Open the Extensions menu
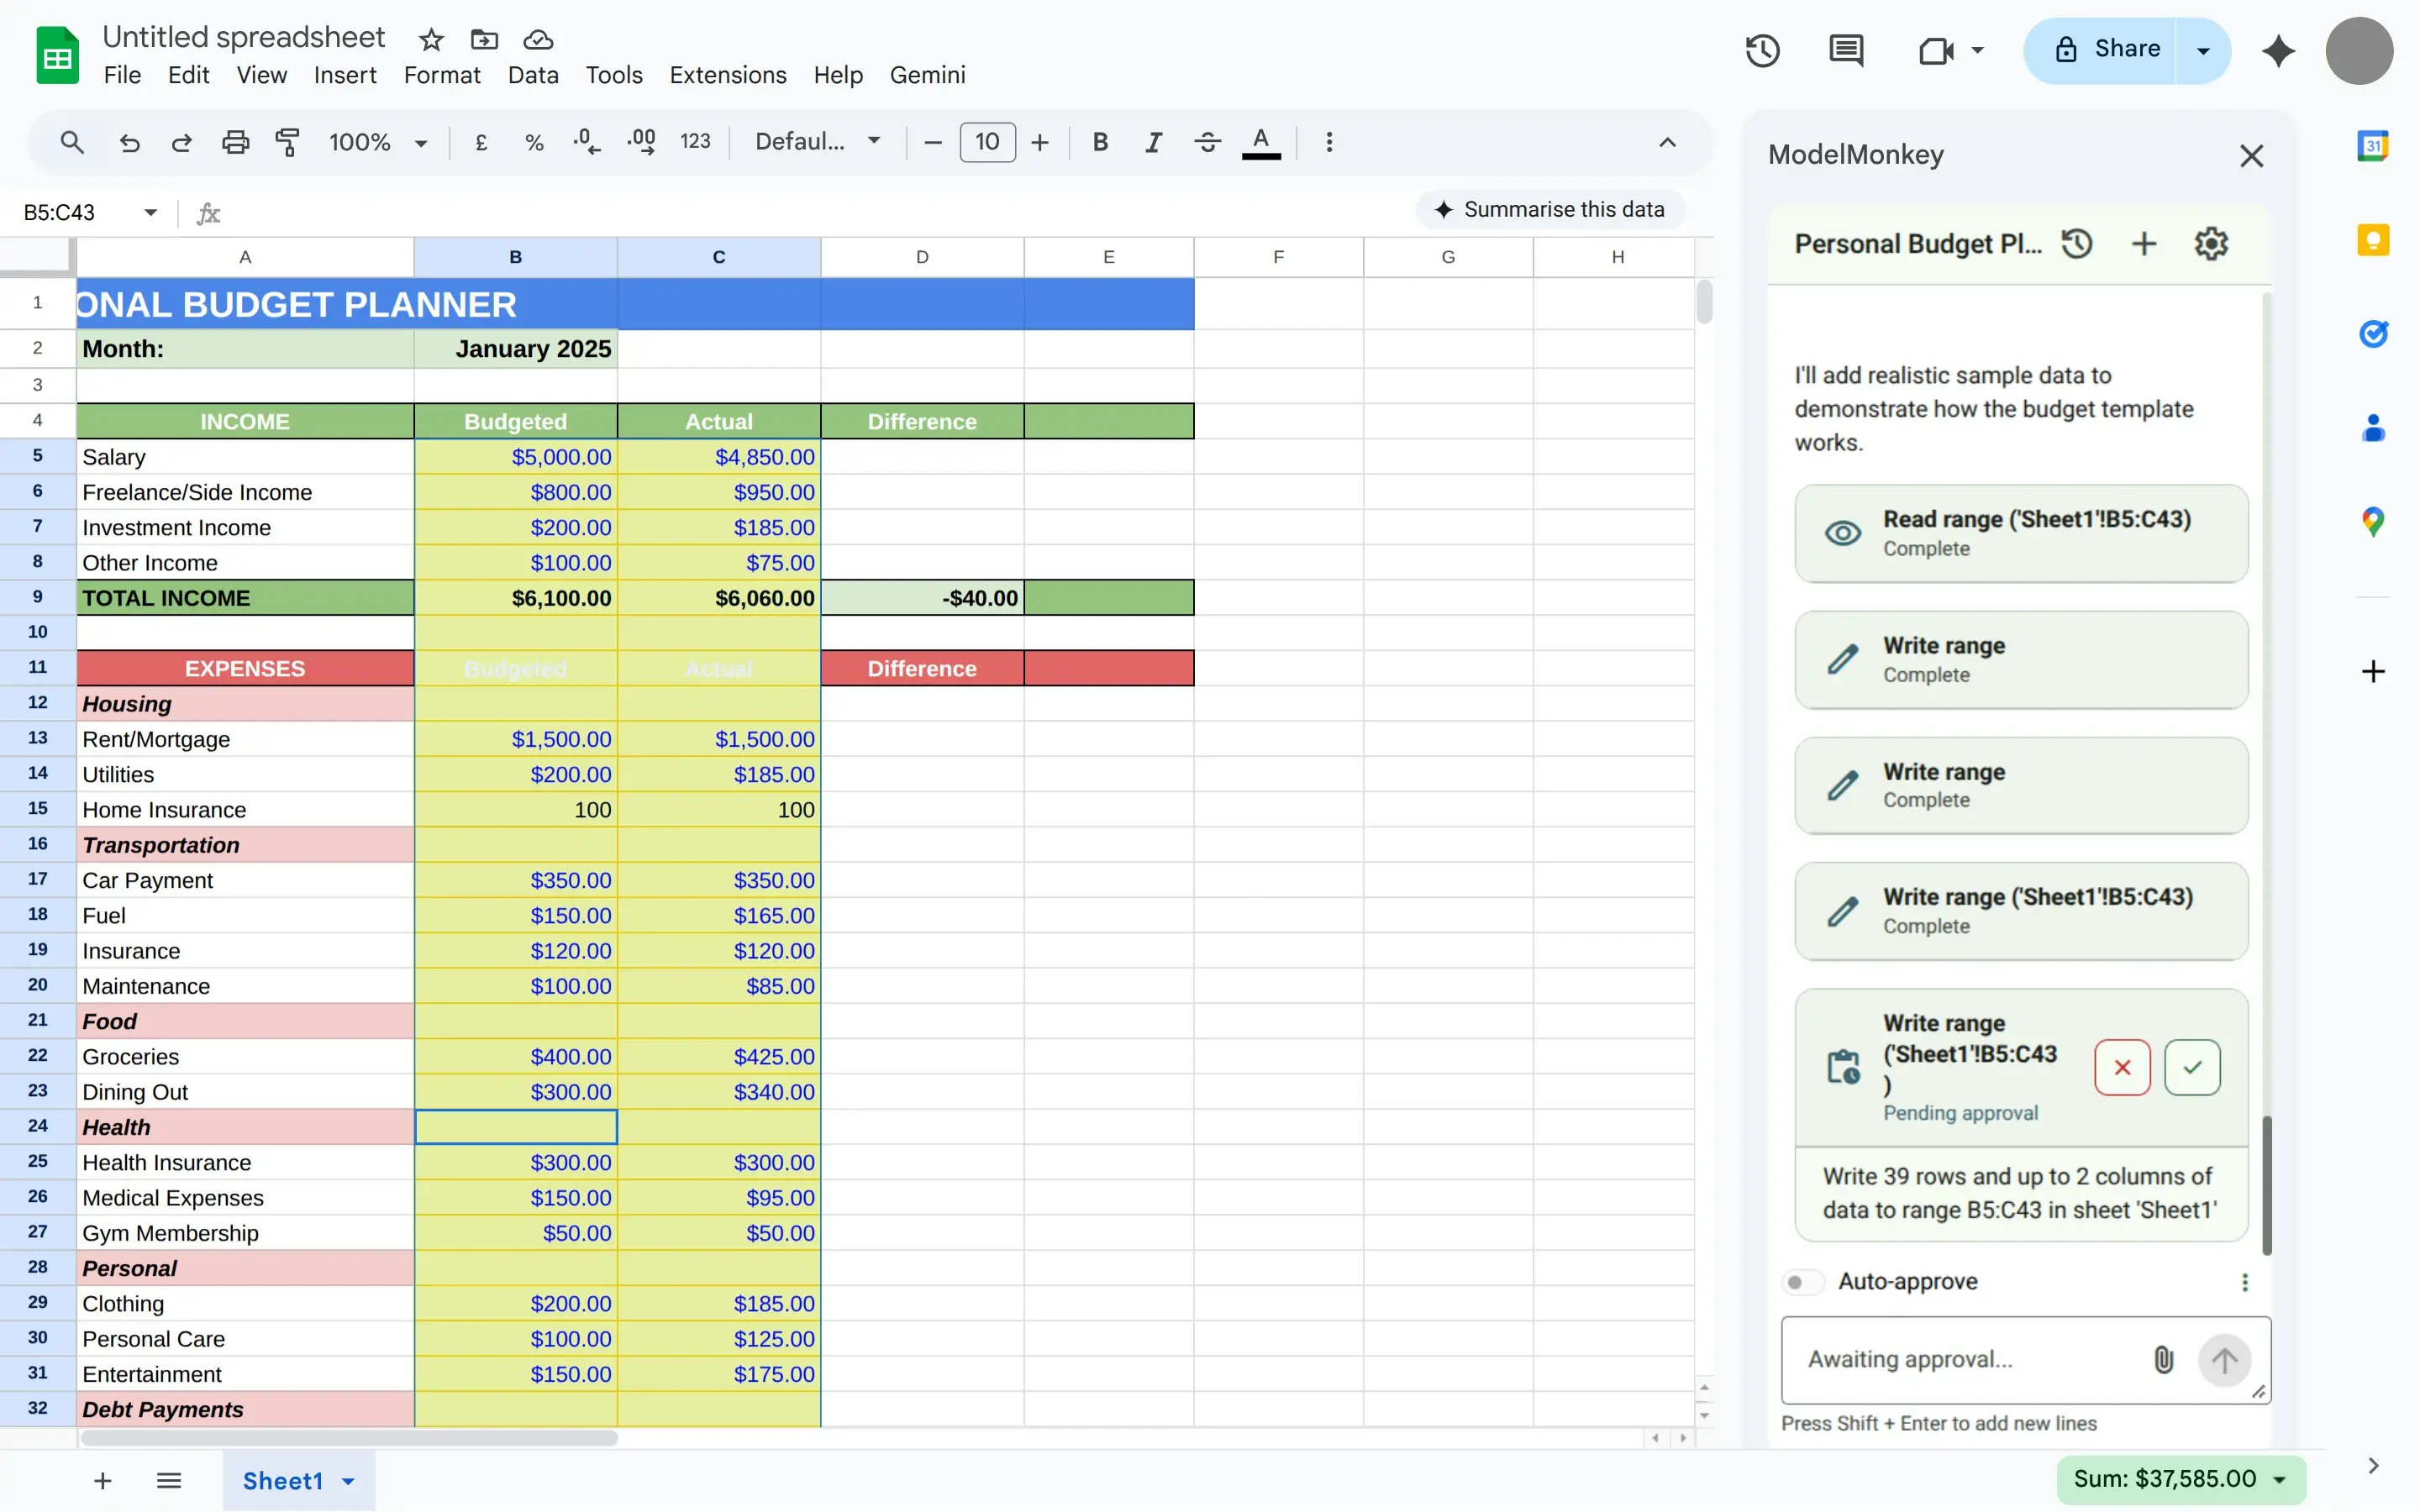 point(727,75)
